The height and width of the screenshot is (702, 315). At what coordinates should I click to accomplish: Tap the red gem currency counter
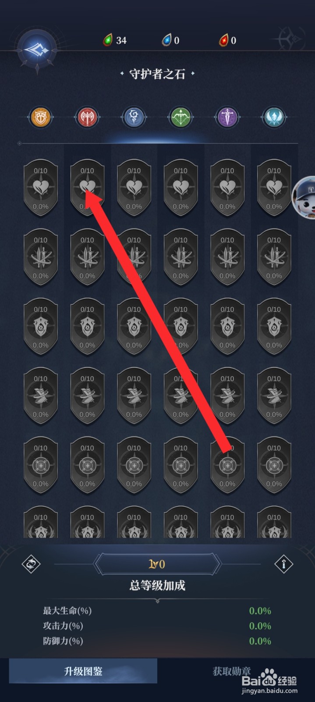tap(228, 40)
